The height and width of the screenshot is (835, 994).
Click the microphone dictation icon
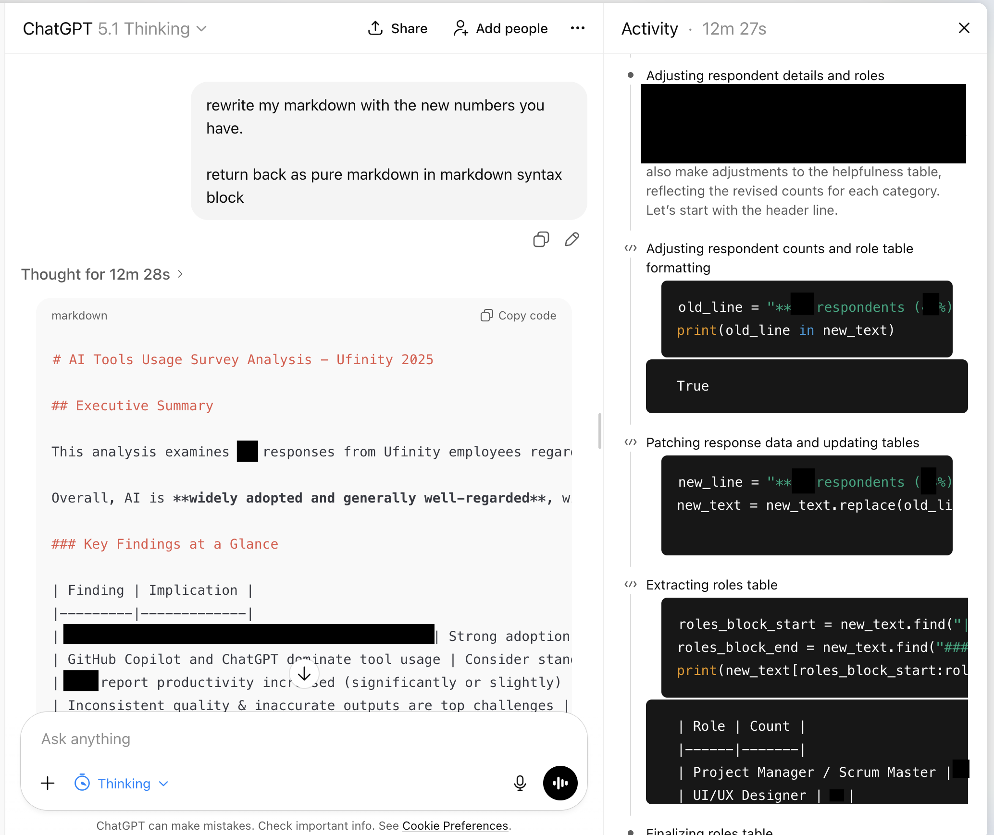pyautogui.click(x=520, y=783)
